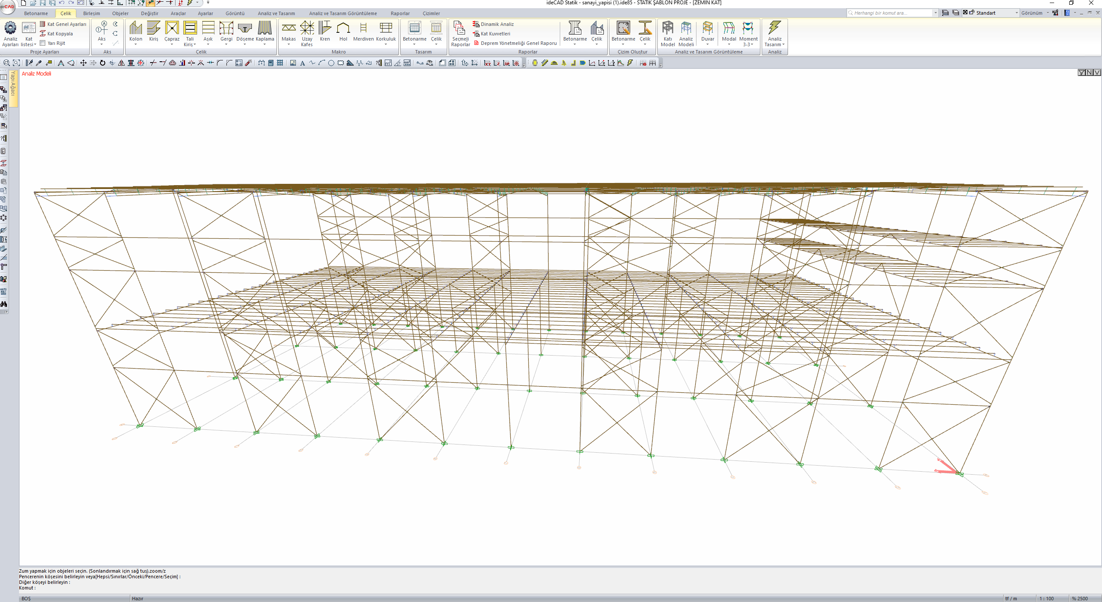1102x602 pixels.
Task: Click the command search input field
Action: coord(892,13)
